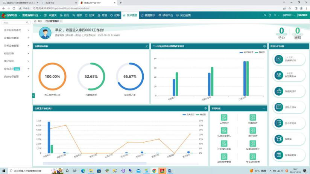Image resolution: width=310 pixels, height=174 pixels.
Task: Click the edit pencil on the indicator analysis panel
Action: coord(147,46)
